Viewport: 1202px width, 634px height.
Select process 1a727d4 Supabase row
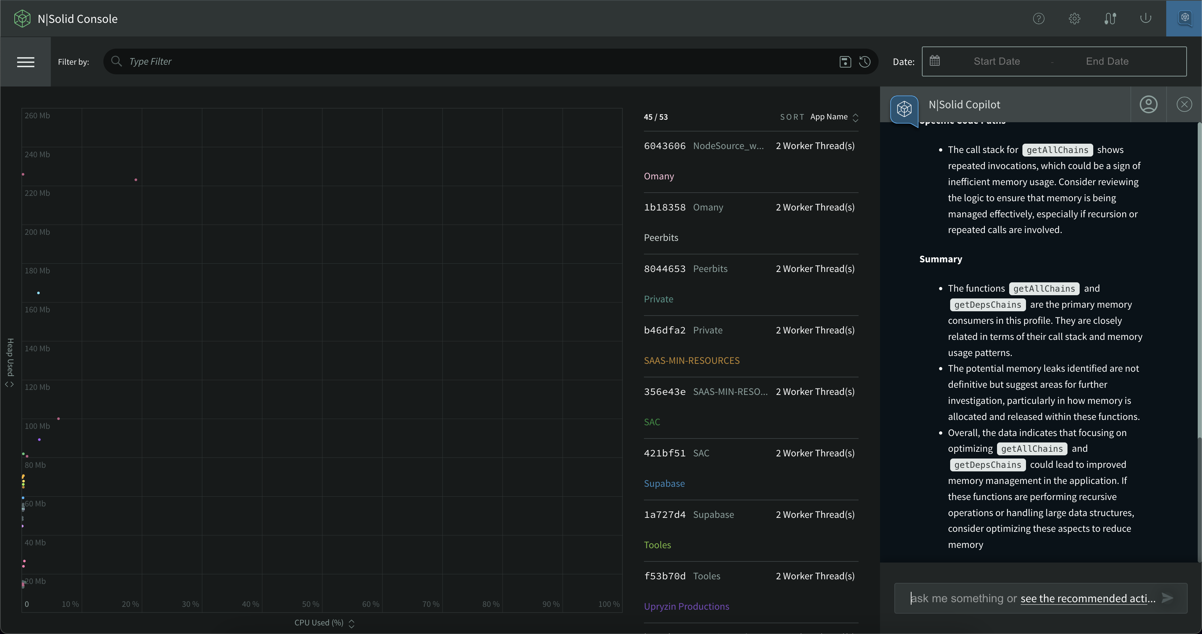[751, 515]
